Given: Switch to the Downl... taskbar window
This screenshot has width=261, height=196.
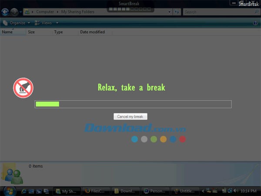Looking at the screenshot, I should (126, 191).
